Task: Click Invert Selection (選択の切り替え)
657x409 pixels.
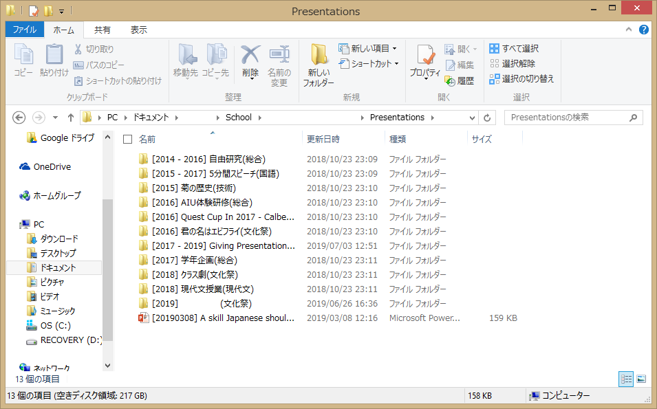Action: tap(521, 78)
